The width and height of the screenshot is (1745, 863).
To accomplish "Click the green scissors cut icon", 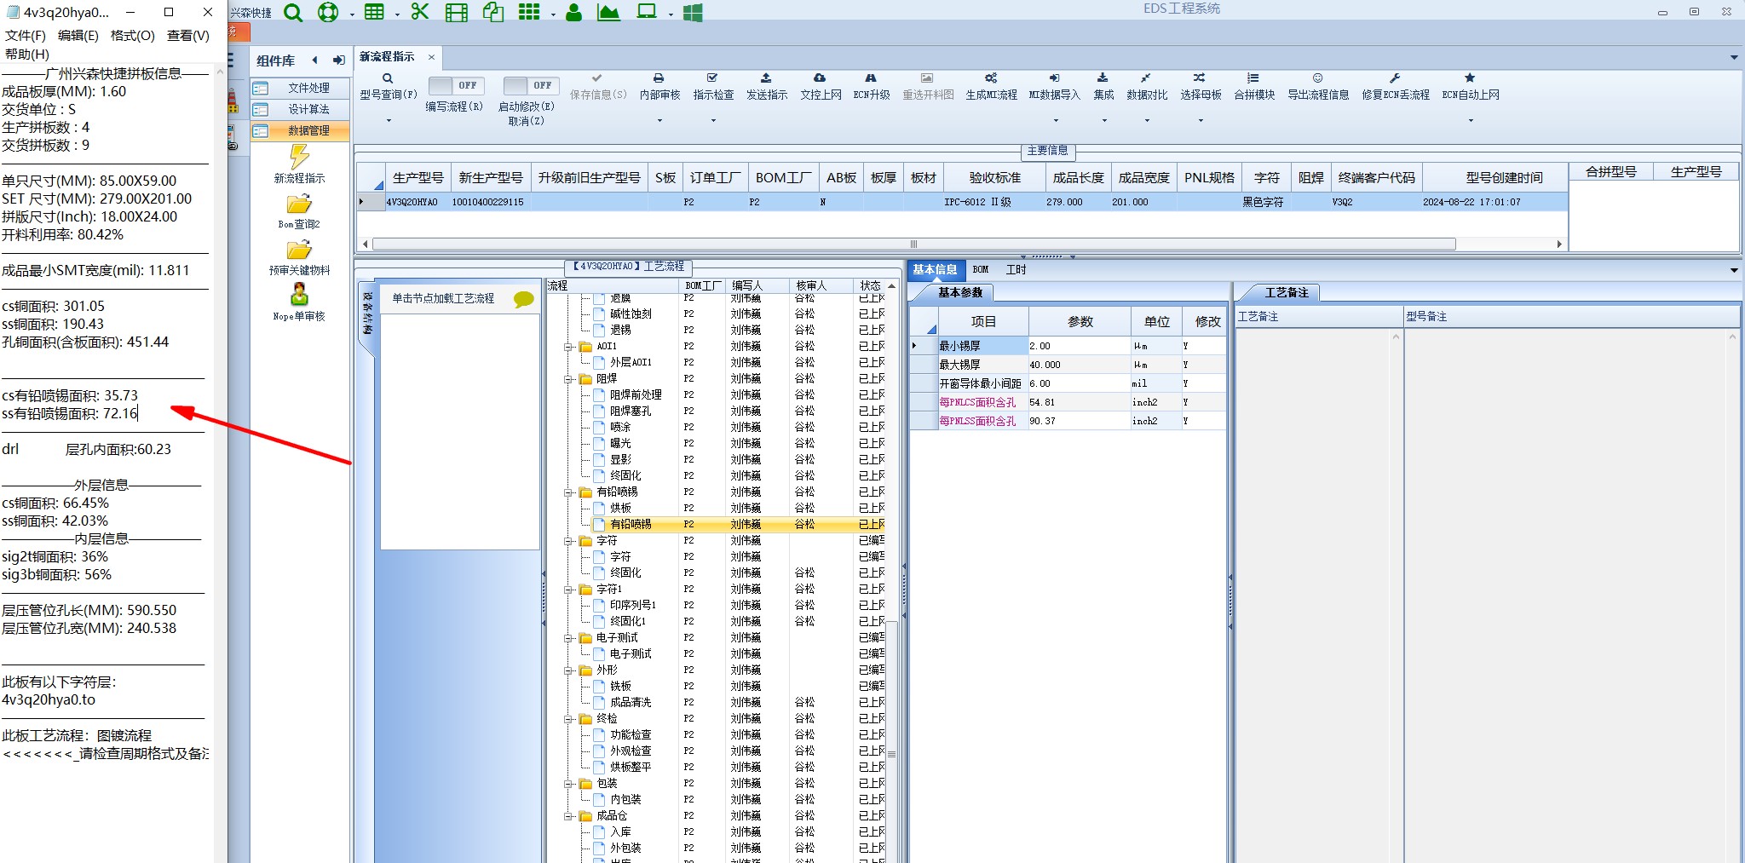I will [419, 12].
